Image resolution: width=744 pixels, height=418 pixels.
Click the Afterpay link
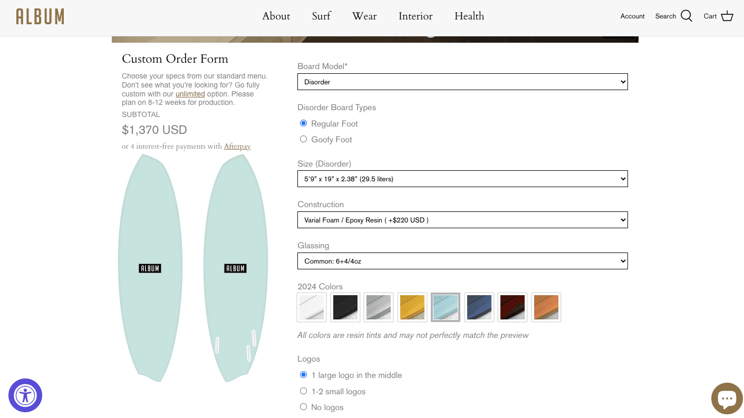point(237,147)
